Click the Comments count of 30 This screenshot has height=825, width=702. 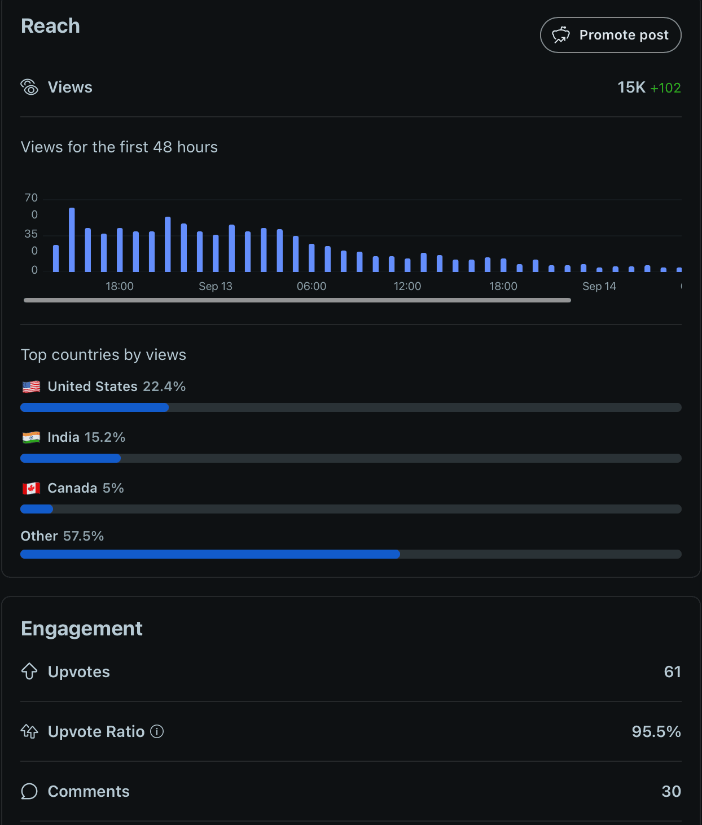(671, 791)
